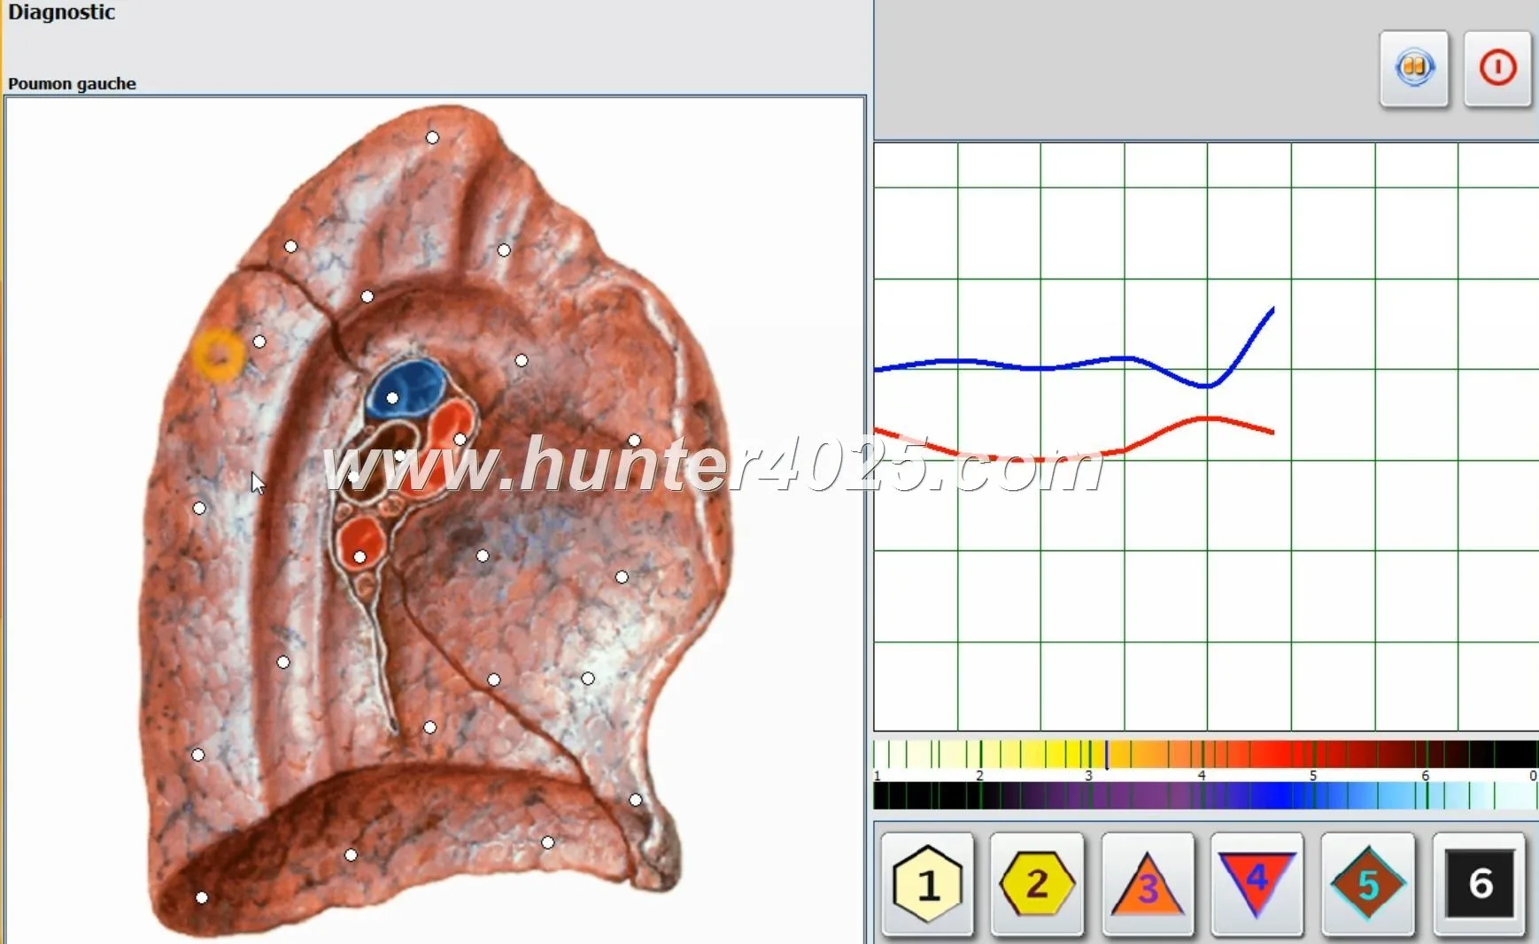The height and width of the screenshot is (944, 1539).
Task: Click the black square icon numbered 6
Action: tap(1479, 884)
